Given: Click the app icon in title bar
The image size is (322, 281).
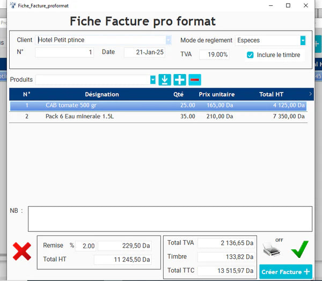Looking at the screenshot, I should click(13, 5).
